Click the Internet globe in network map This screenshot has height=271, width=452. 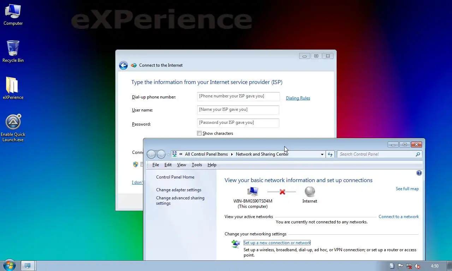(310, 192)
